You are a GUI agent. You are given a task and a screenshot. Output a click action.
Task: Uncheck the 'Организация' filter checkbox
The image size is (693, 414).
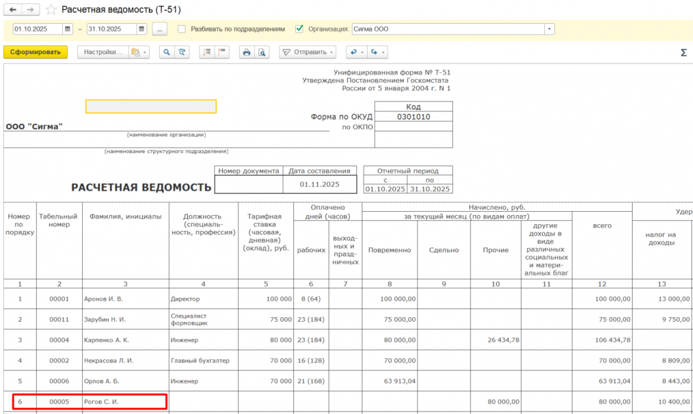(x=299, y=29)
